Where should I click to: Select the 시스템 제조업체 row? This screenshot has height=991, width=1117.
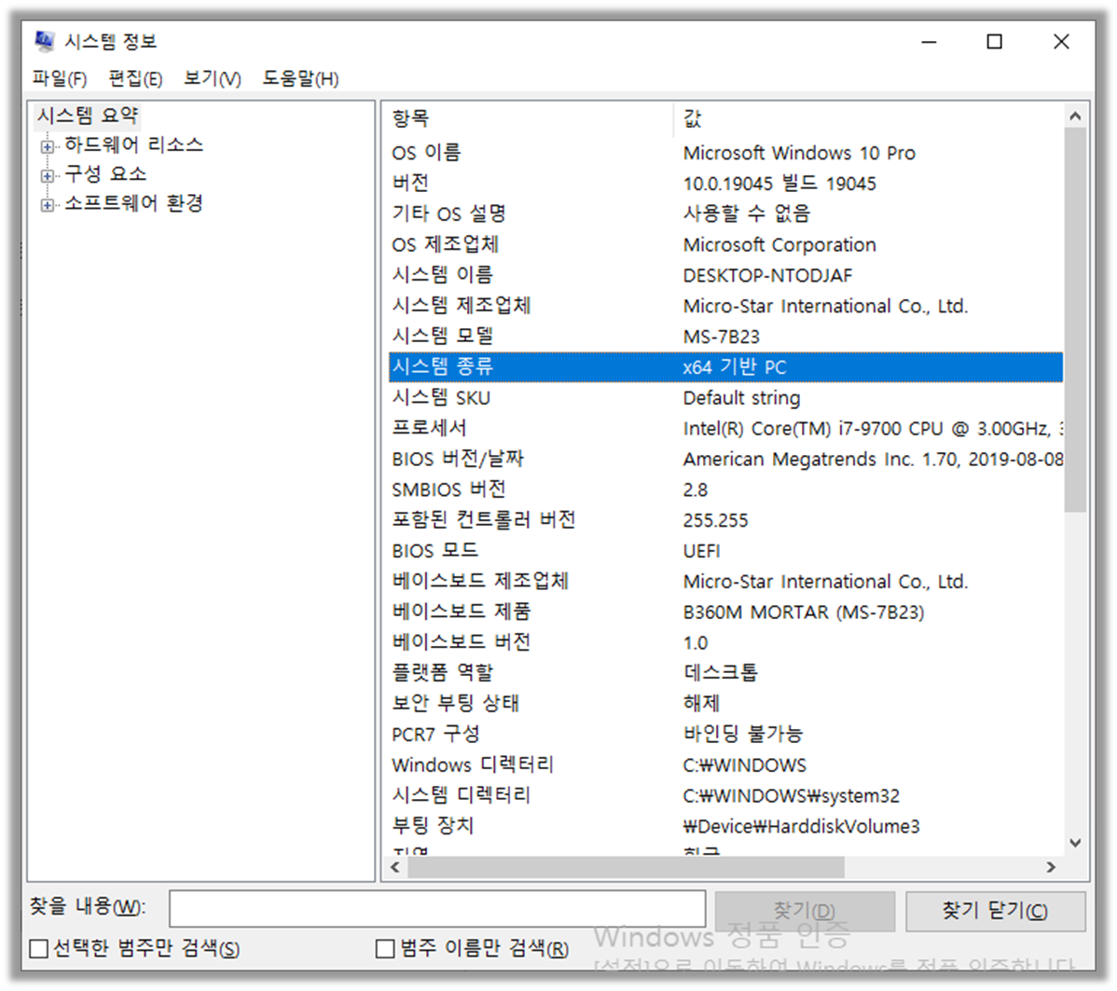click(x=726, y=307)
